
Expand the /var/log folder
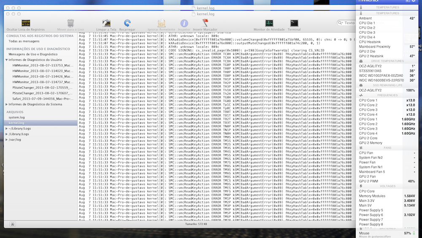point(7,139)
